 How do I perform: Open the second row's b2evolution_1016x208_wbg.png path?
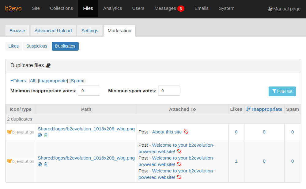(86, 158)
